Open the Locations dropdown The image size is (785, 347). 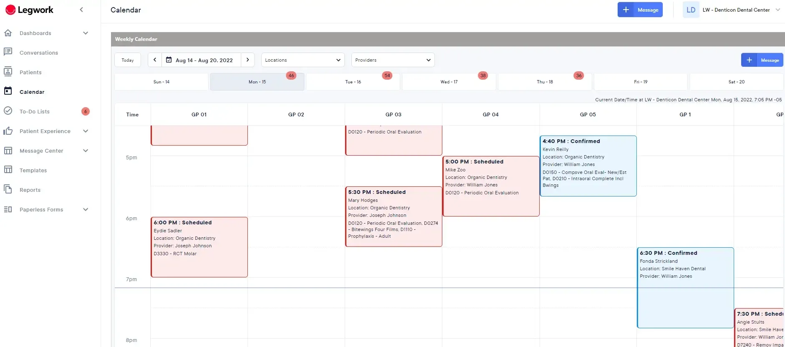coord(303,60)
